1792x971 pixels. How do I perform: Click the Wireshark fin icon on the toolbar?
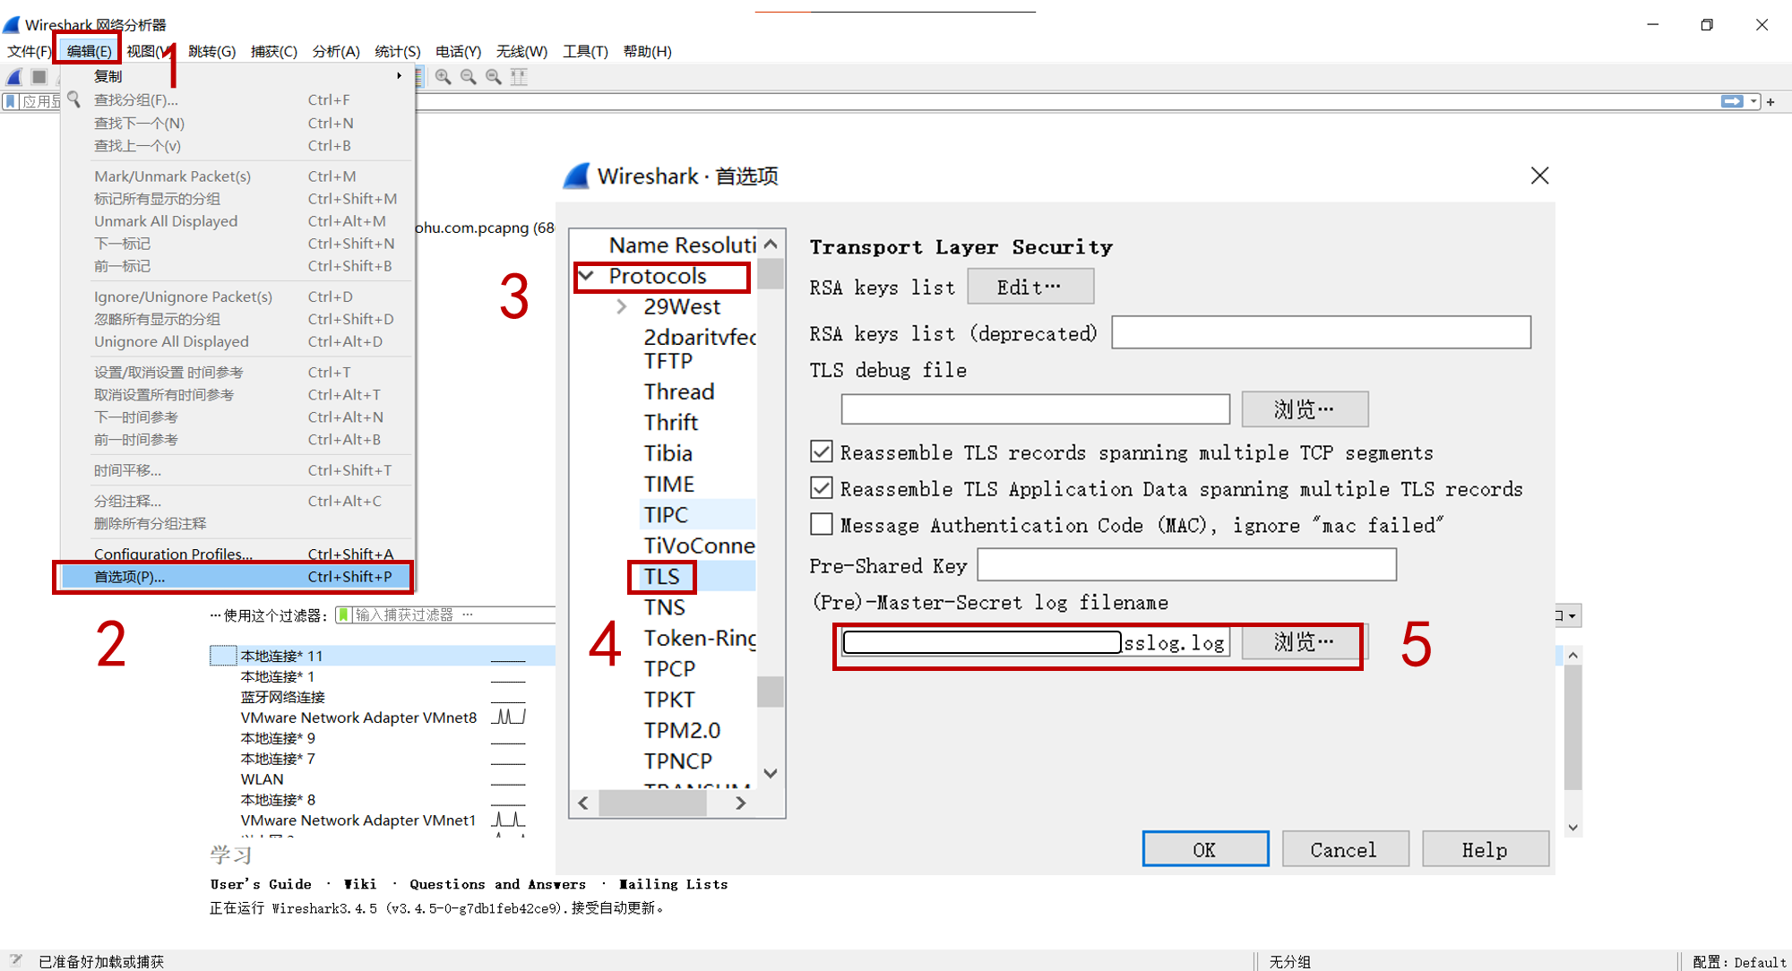click(x=14, y=76)
